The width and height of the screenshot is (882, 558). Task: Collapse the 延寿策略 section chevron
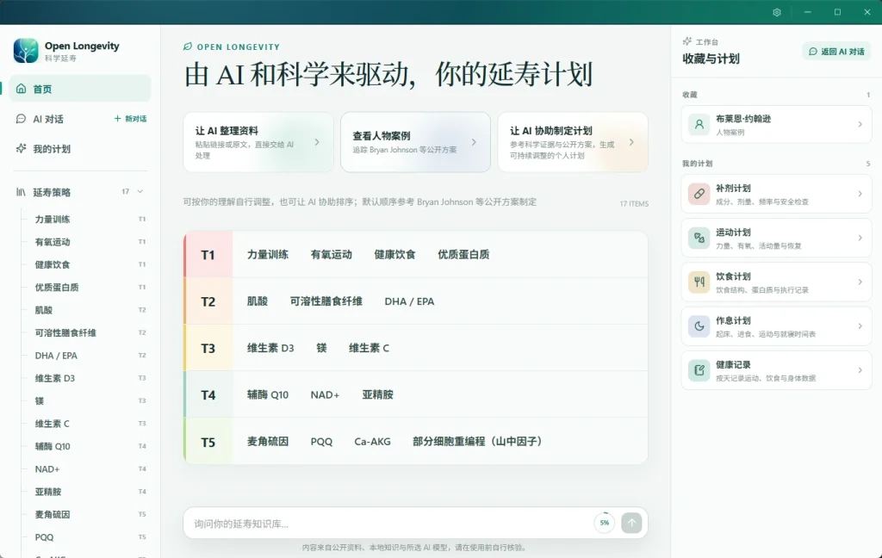click(140, 192)
